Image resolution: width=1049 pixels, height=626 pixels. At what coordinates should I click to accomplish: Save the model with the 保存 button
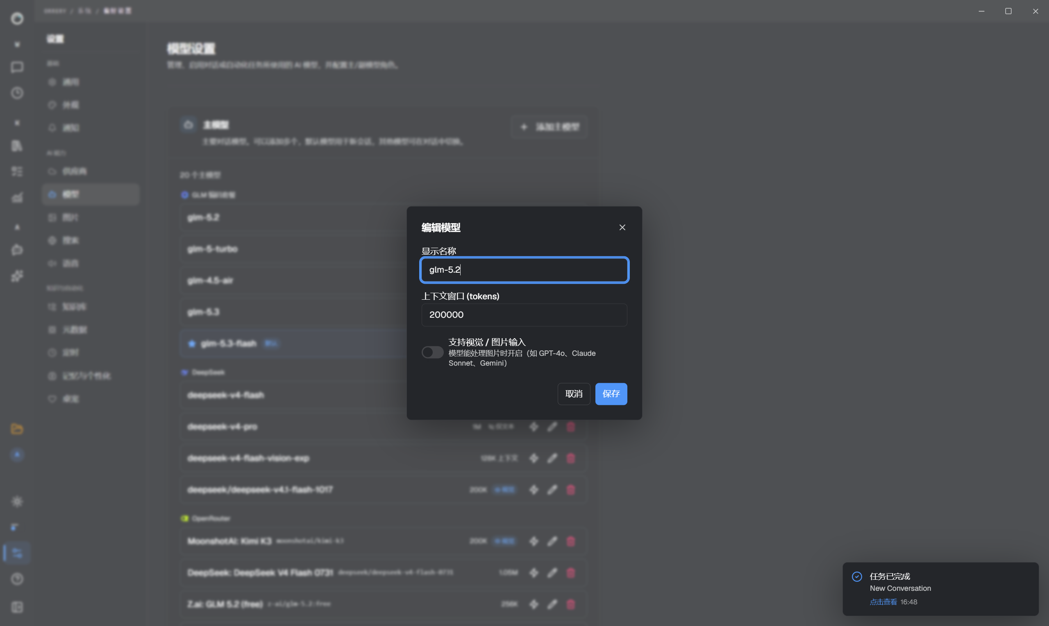[x=611, y=394]
